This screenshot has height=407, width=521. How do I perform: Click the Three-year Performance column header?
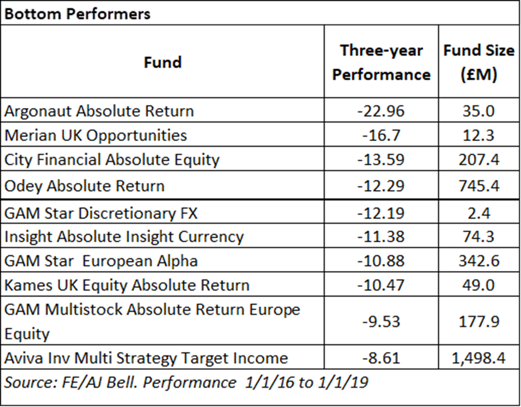pos(381,62)
